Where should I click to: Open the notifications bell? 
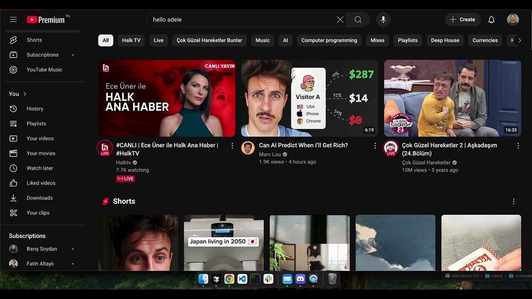491,20
